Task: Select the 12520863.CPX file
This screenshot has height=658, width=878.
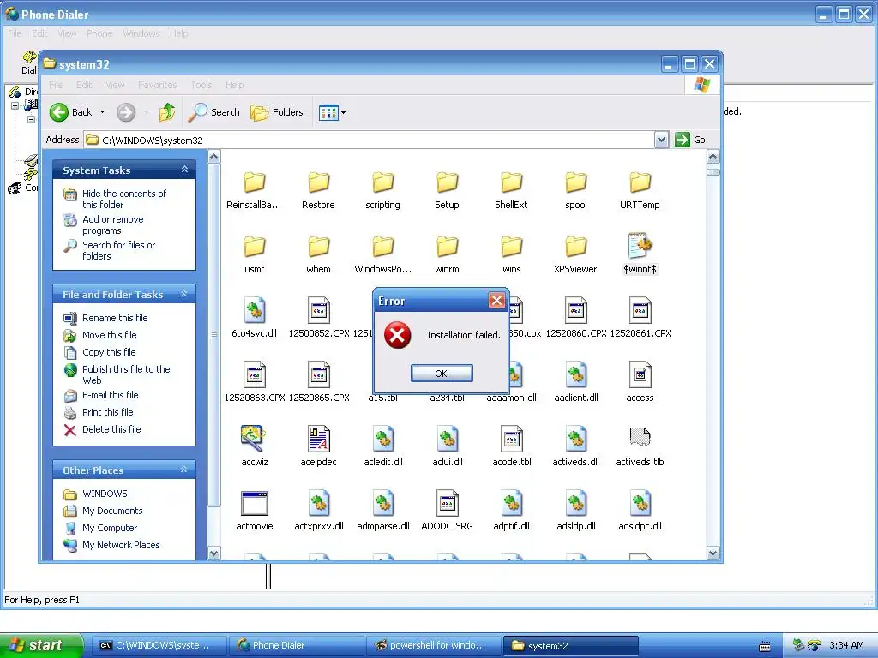Action: click(x=254, y=382)
